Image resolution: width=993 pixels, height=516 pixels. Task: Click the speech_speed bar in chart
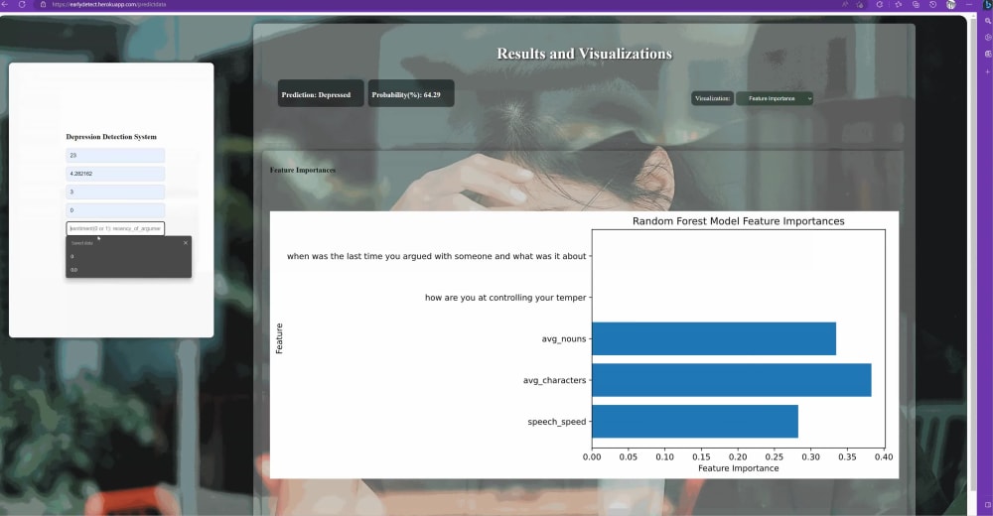pos(695,421)
